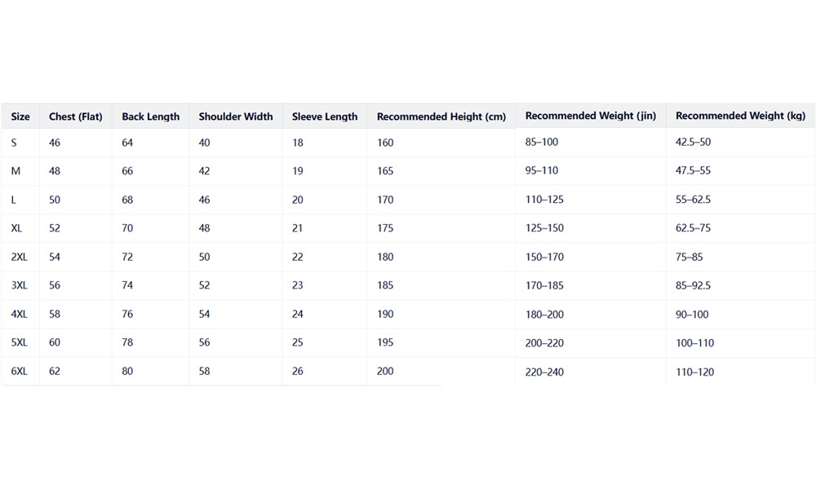Image resolution: width=816 pixels, height=489 pixels.
Task: Click the 2XL size row label
Action: 20,257
